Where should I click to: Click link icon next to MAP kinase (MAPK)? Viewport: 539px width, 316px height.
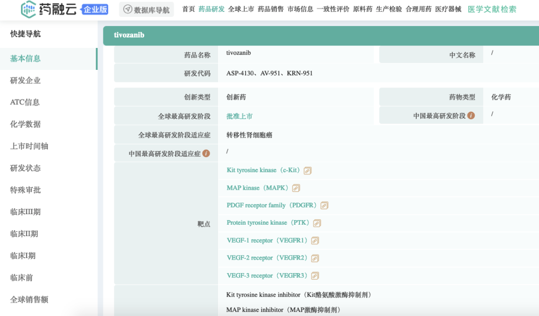click(x=296, y=188)
